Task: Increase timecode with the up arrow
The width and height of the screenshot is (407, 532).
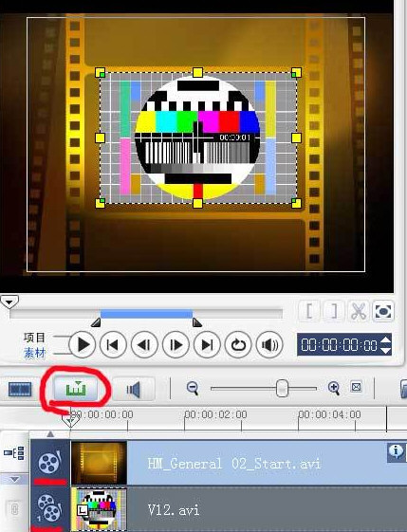Action: pos(385,339)
